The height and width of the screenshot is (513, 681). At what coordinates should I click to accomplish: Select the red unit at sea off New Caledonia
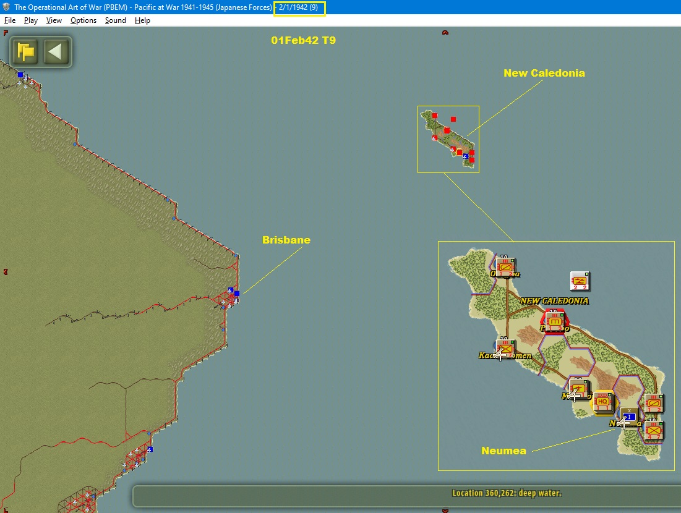[453, 119]
